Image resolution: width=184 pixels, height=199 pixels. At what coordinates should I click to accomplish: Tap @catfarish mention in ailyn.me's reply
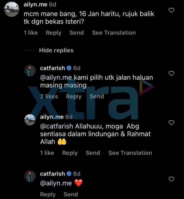click(x=56, y=127)
